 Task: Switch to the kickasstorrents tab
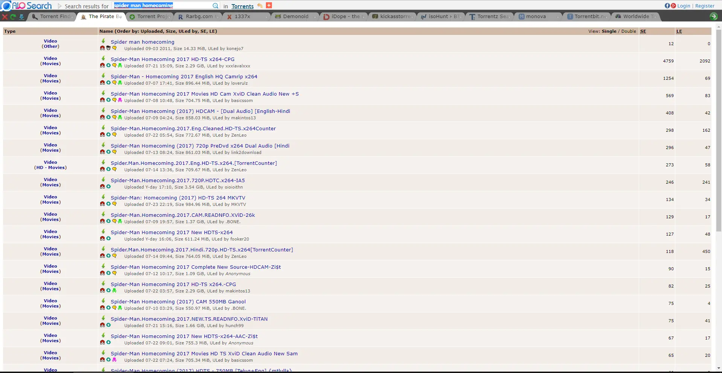pos(393,17)
